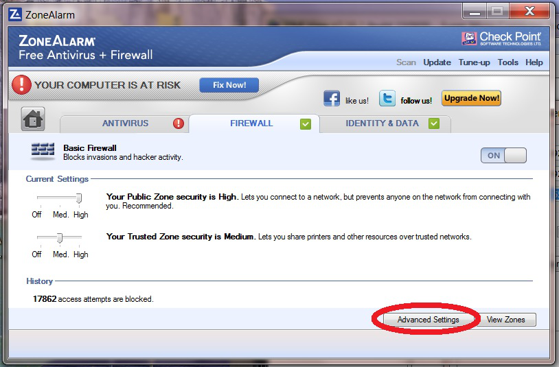Open the Help menu

click(x=534, y=62)
